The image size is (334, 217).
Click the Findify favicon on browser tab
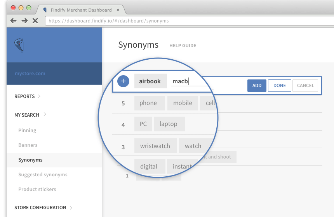pos(45,10)
